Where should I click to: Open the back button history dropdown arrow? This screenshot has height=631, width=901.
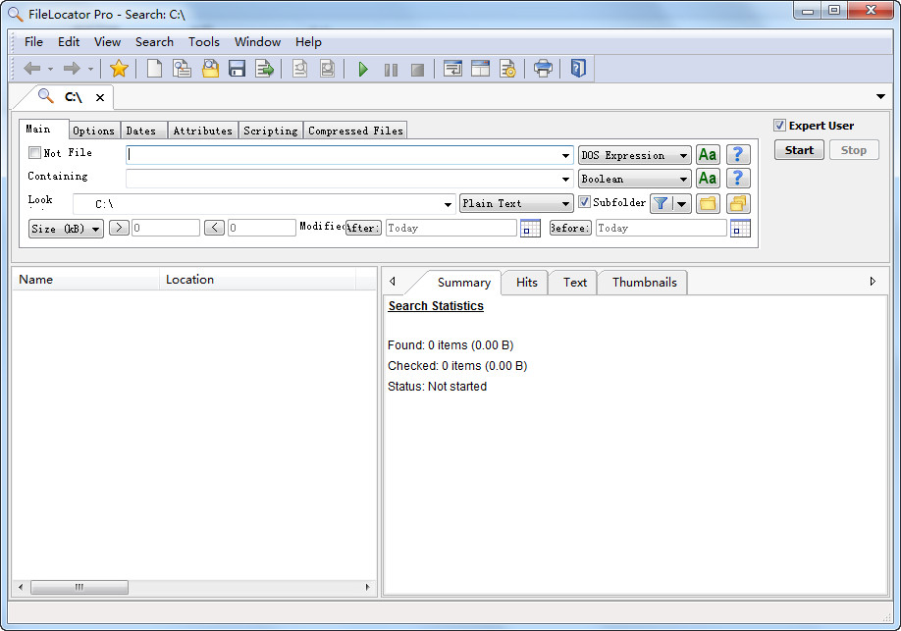51,70
